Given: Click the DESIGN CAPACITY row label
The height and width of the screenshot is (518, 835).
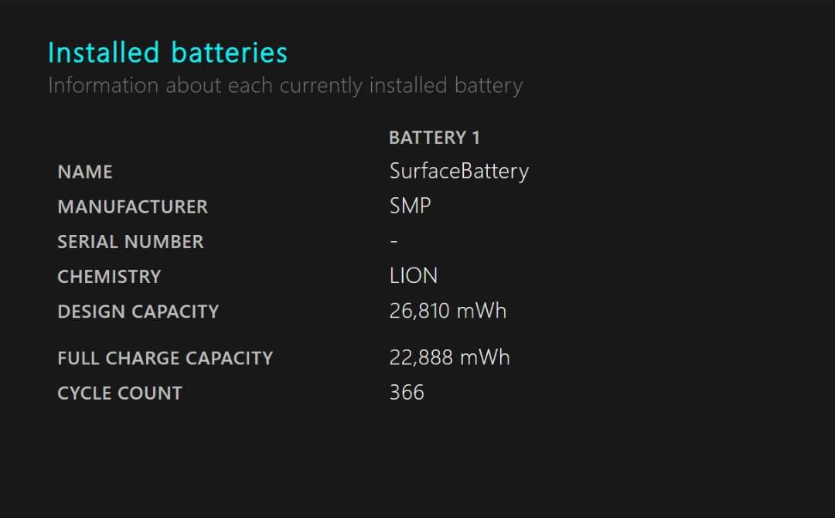Looking at the screenshot, I should pos(138,311).
